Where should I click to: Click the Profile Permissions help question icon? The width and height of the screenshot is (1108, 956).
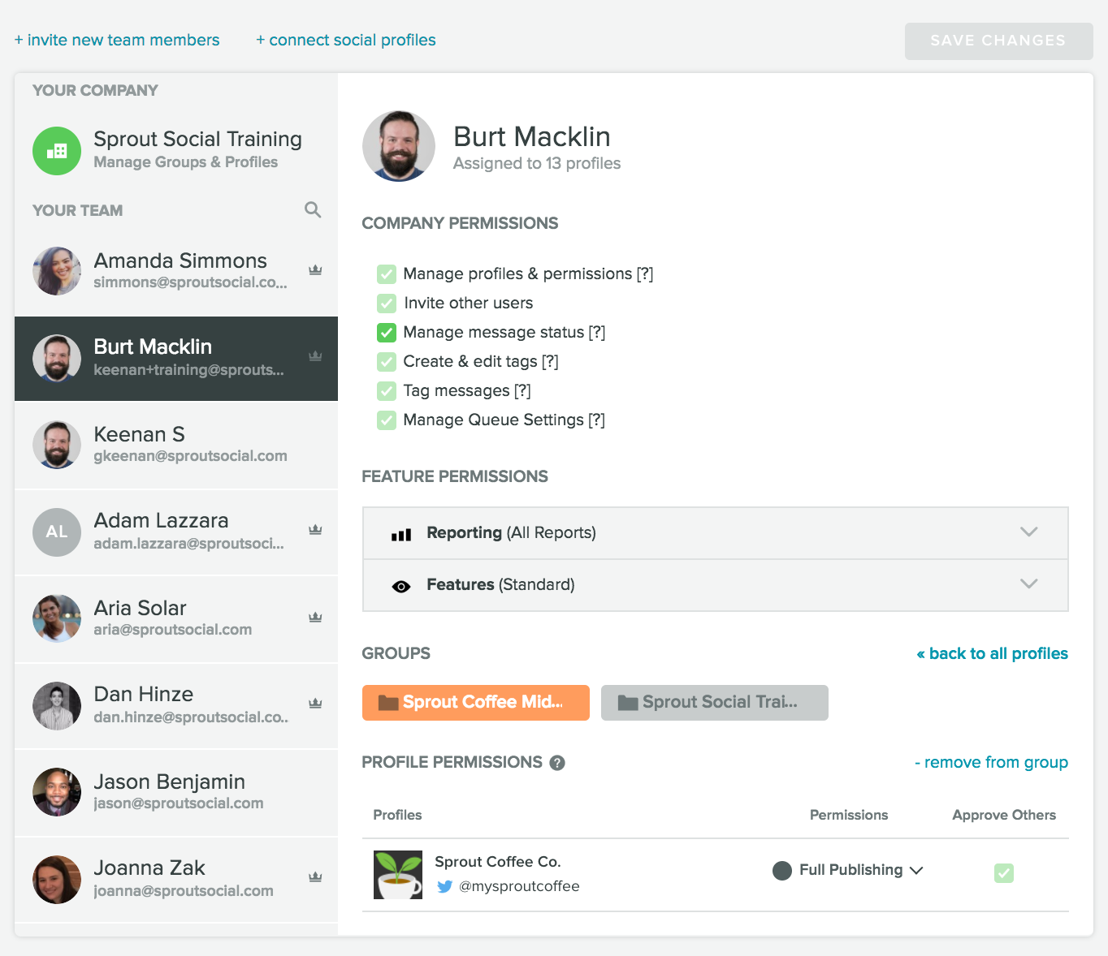[557, 763]
